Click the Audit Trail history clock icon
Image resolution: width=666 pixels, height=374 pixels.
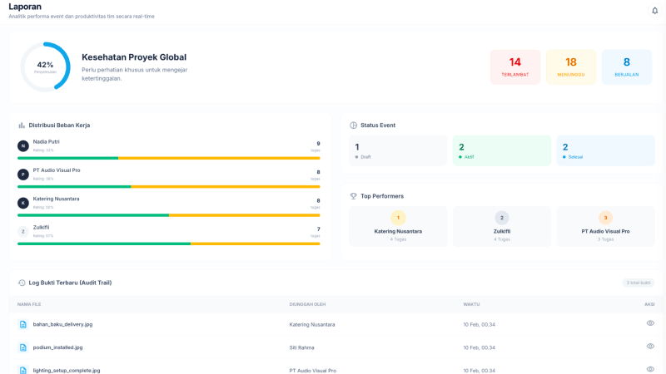tap(22, 283)
